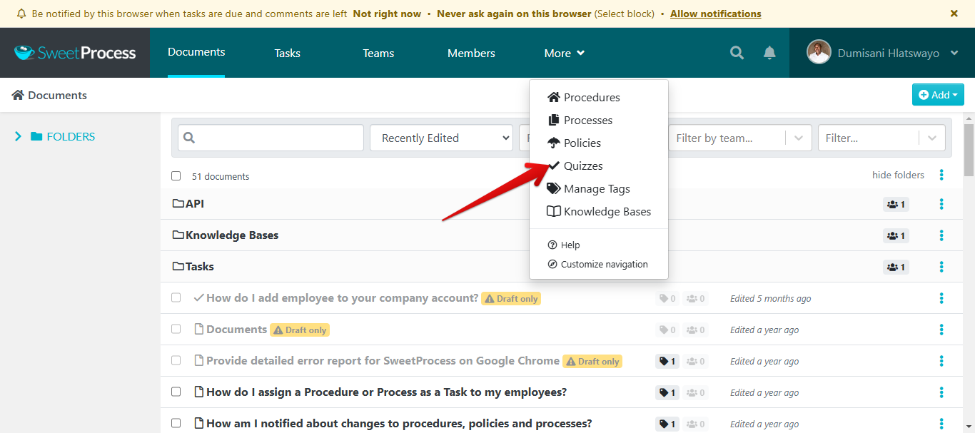975x433 pixels.
Task: Click 'Draft only' badge on Documents row
Action: (x=300, y=330)
